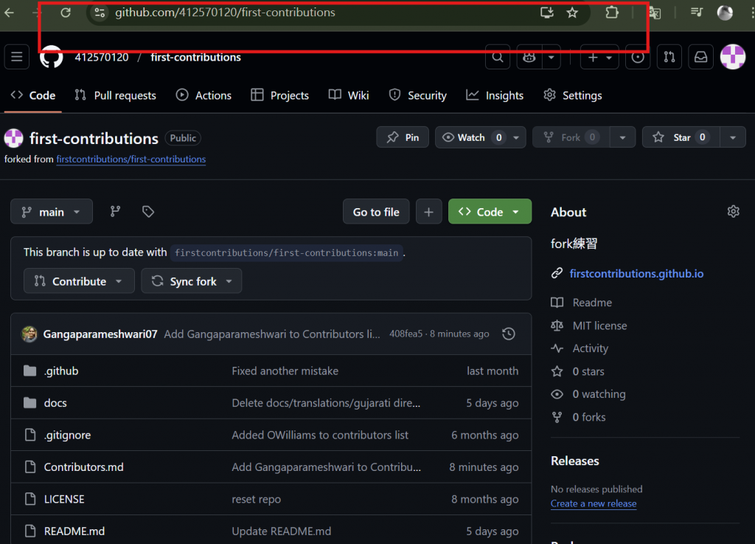Open the firstcontributions.github.io website link
The width and height of the screenshot is (755, 544).
point(636,274)
